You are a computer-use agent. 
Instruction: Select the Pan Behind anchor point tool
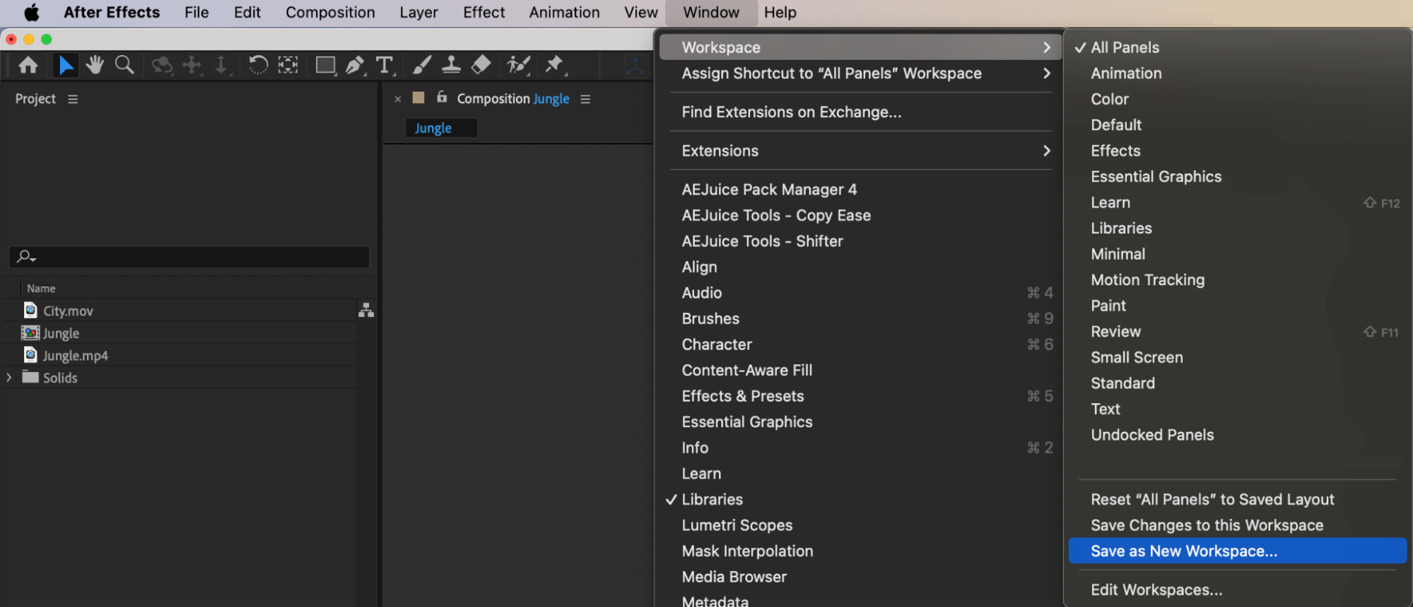click(288, 66)
